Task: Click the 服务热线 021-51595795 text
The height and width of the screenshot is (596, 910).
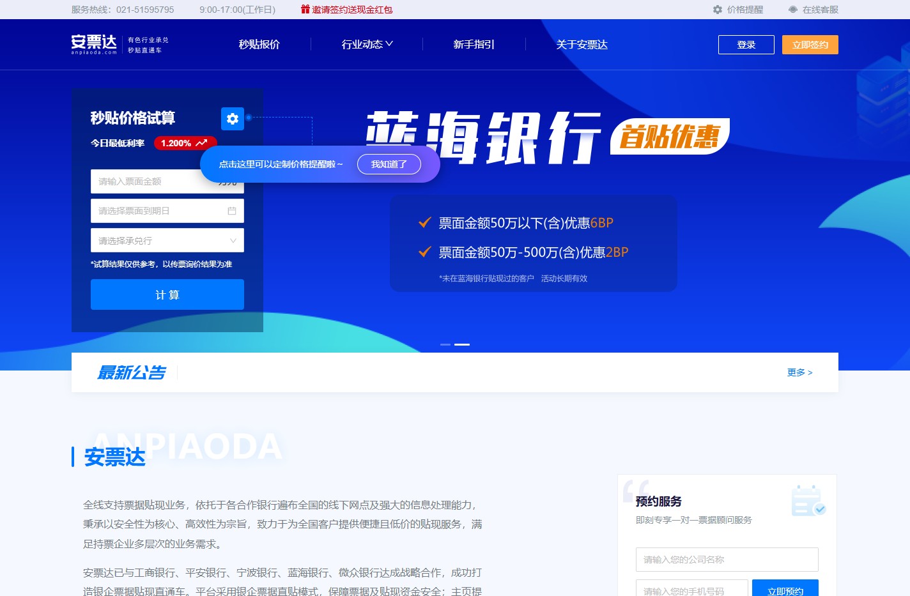Action: pyautogui.click(x=123, y=10)
